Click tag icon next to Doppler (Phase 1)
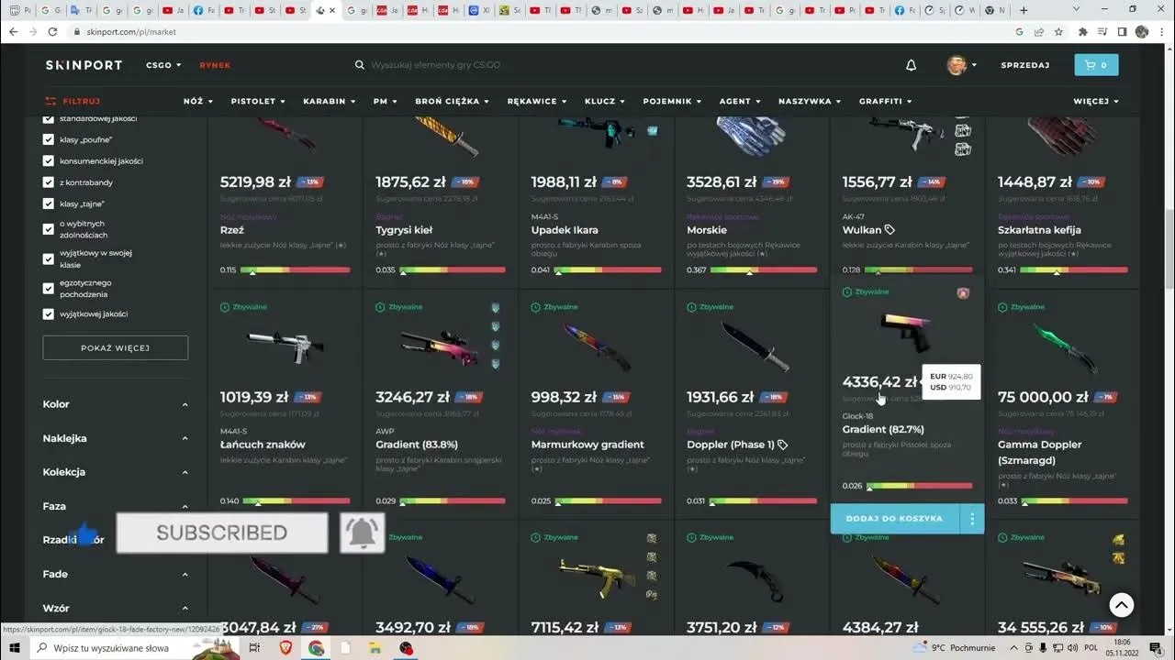Image resolution: width=1175 pixels, height=660 pixels. [x=782, y=445]
